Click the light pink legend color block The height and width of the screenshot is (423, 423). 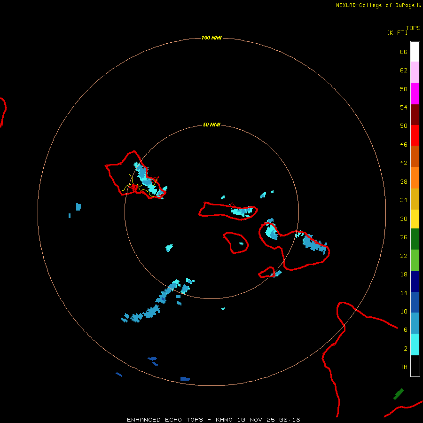[x=415, y=72]
